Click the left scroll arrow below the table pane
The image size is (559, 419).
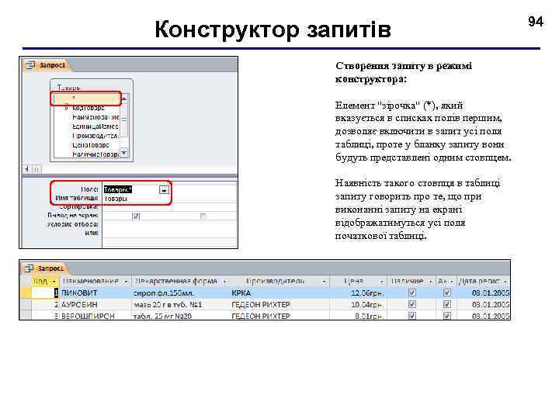pyautogui.click(x=27, y=169)
